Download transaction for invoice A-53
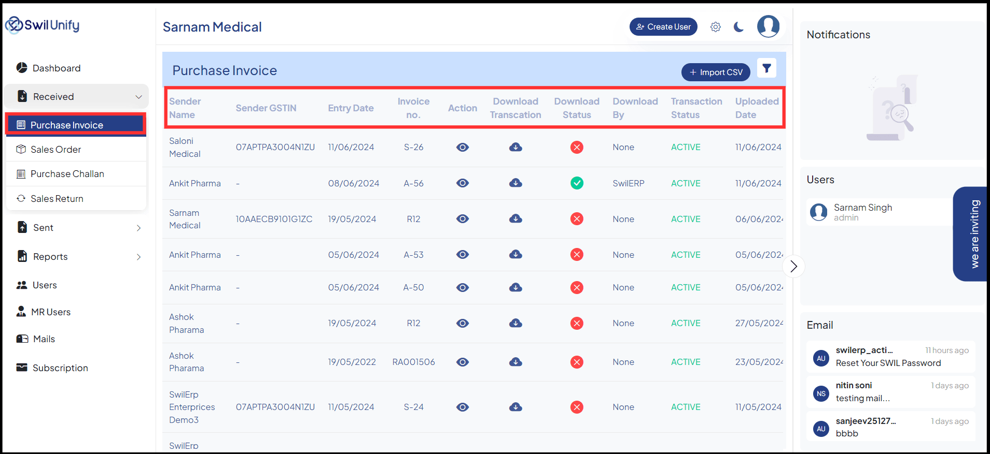Screen dimensions: 990x454 coord(515,255)
